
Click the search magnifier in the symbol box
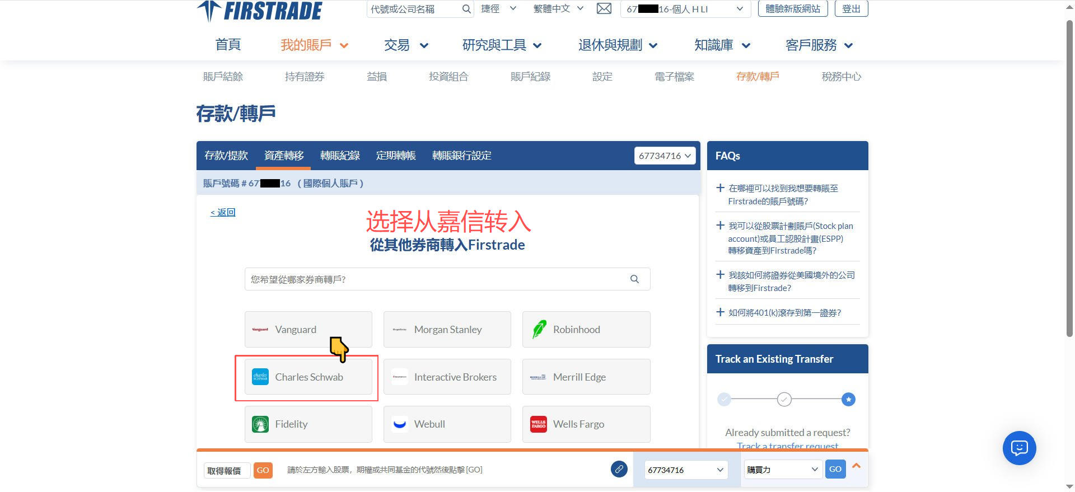466,9
